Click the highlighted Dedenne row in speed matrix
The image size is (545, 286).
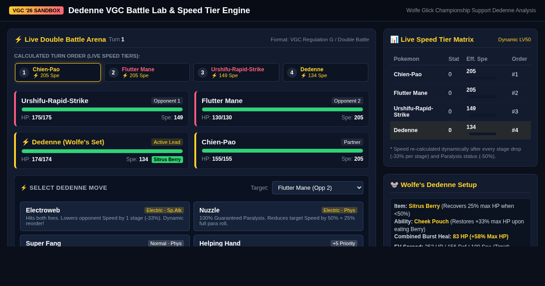click(x=461, y=130)
